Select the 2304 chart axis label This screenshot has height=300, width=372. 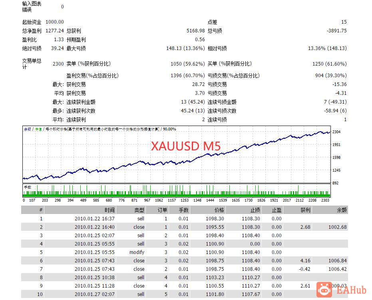coord(336,132)
